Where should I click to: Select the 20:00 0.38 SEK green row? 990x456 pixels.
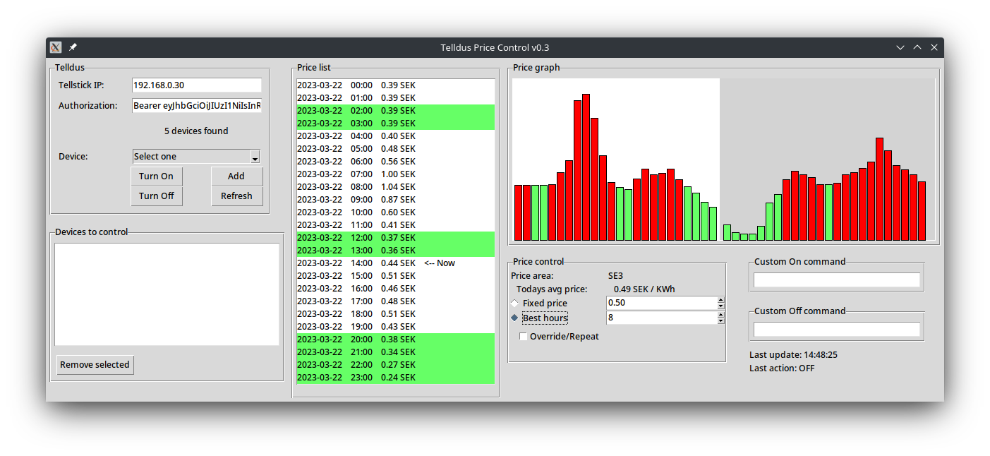coord(396,339)
